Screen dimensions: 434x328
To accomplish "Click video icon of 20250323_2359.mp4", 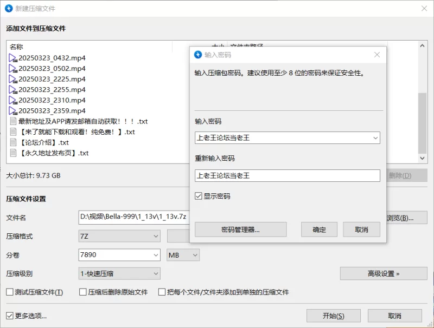I will click(x=13, y=111).
